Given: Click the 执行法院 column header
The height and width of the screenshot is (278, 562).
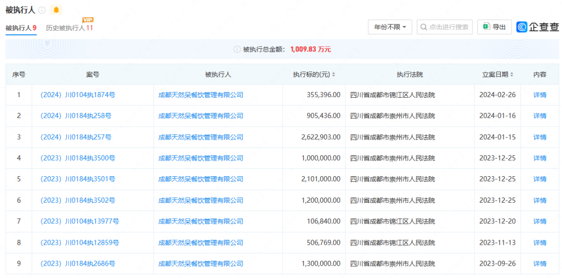Looking at the screenshot, I should (x=410, y=74).
